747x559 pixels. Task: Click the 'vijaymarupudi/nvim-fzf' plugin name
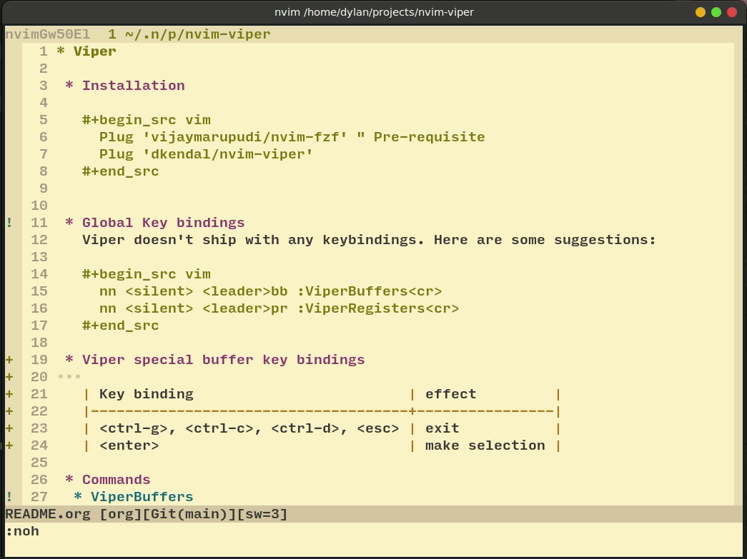[245, 137]
